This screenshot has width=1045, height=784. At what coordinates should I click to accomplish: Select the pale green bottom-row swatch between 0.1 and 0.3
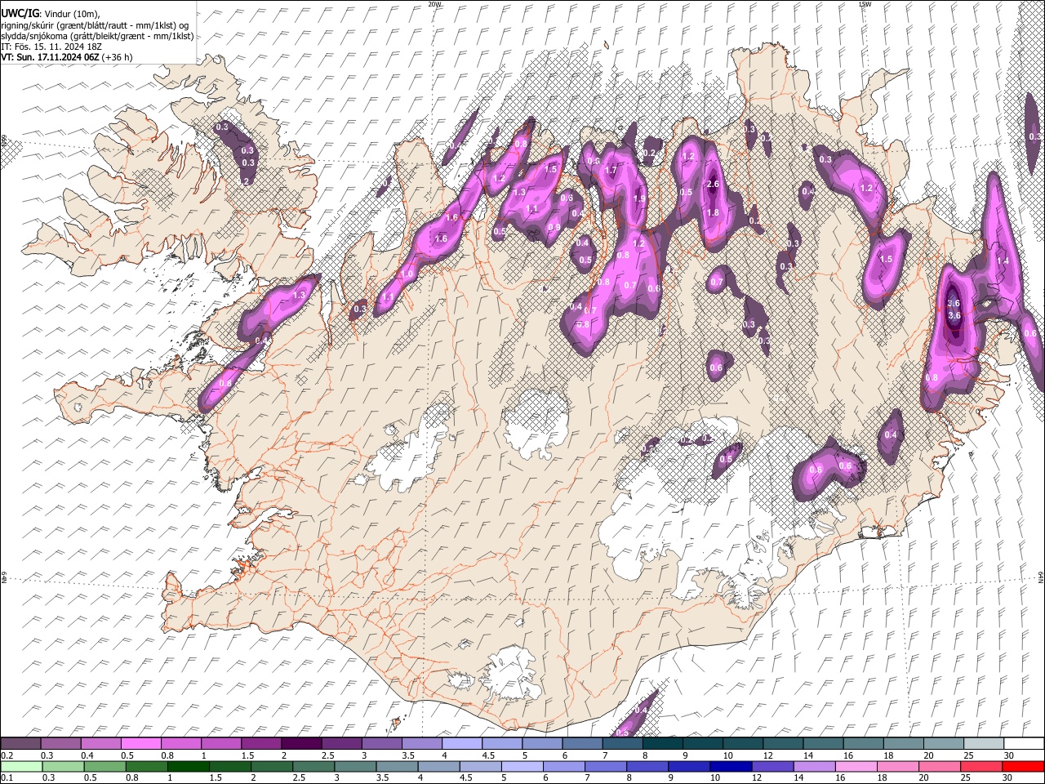coord(20,766)
